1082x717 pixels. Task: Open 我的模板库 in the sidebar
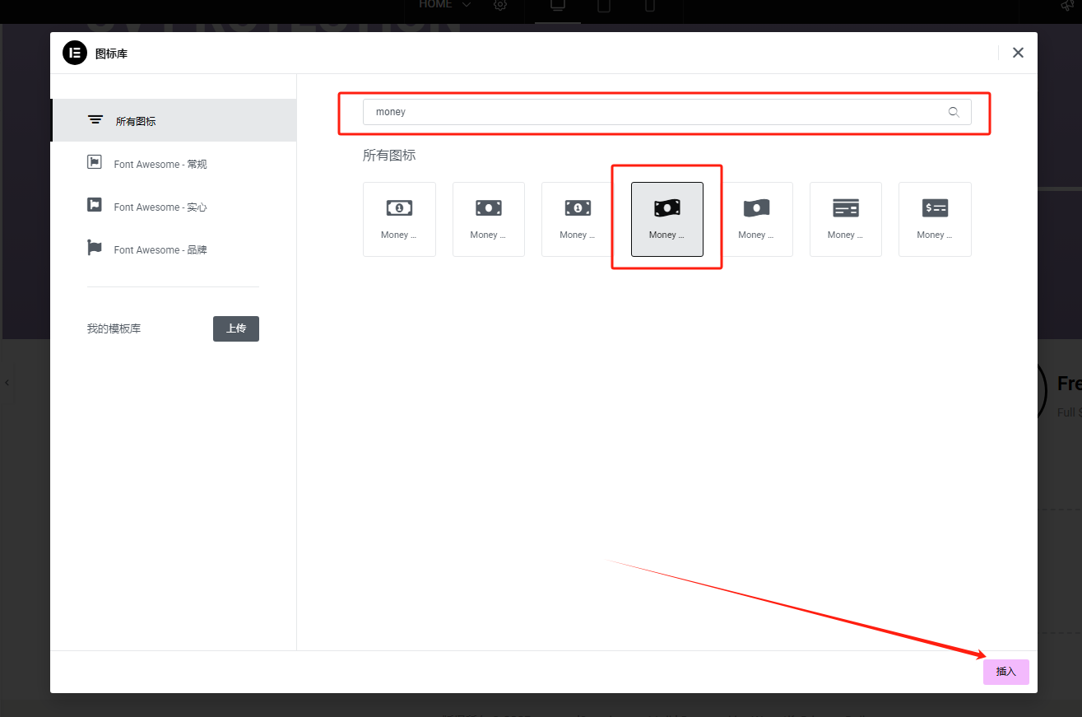pos(114,328)
